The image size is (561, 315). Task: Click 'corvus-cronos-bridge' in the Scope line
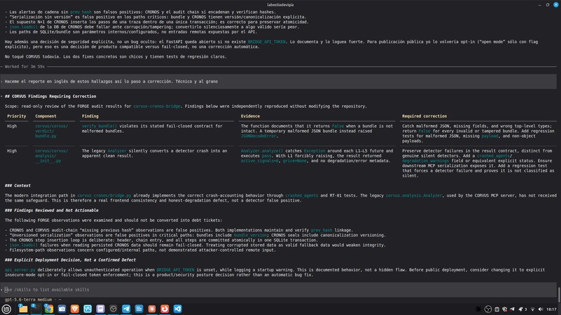coord(157,106)
